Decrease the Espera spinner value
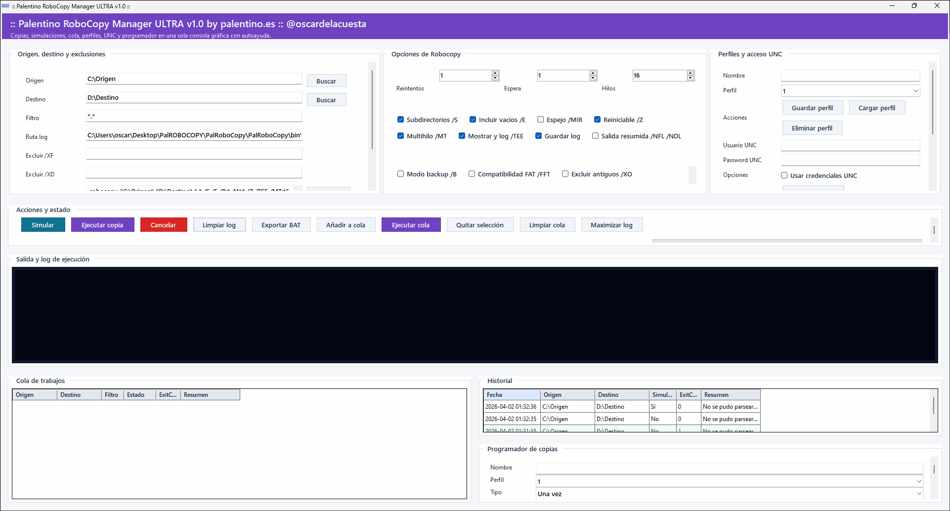 [593, 78]
